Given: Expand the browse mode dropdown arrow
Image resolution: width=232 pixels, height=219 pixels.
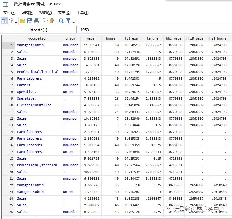Looking at the screenshot, I should point(16,22).
